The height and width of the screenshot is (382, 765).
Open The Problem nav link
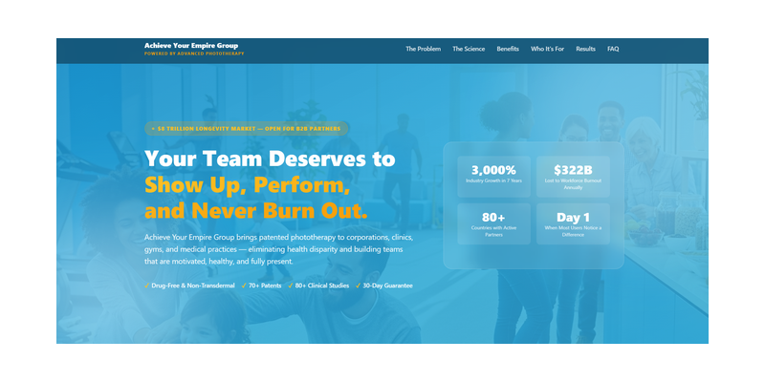coord(423,49)
